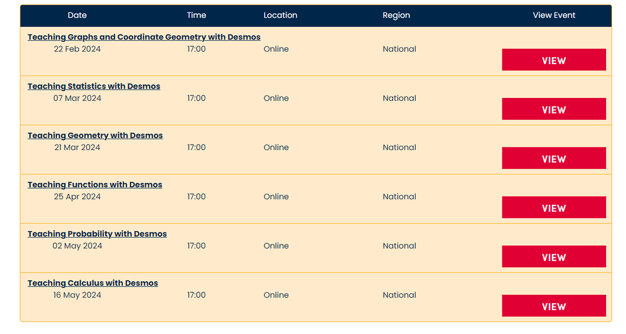626x334 pixels.
Task: Select the Date column header
Action: coord(77,15)
